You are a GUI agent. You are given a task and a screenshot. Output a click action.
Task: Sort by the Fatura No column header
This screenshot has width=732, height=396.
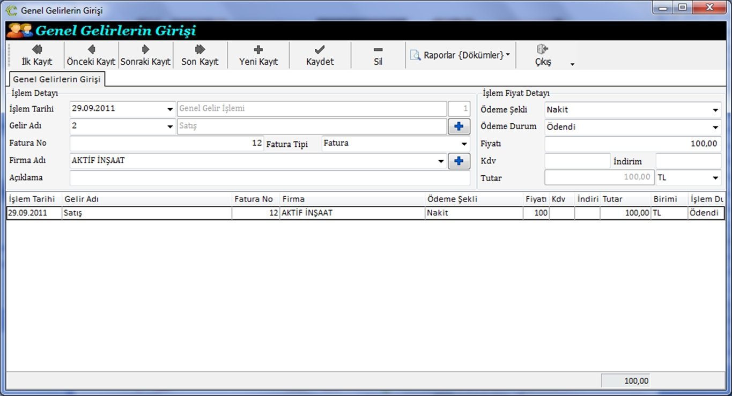point(254,199)
